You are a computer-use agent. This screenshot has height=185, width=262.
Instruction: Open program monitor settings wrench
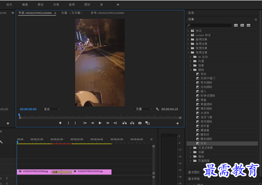pyautogui.click(x=157, y=109)
